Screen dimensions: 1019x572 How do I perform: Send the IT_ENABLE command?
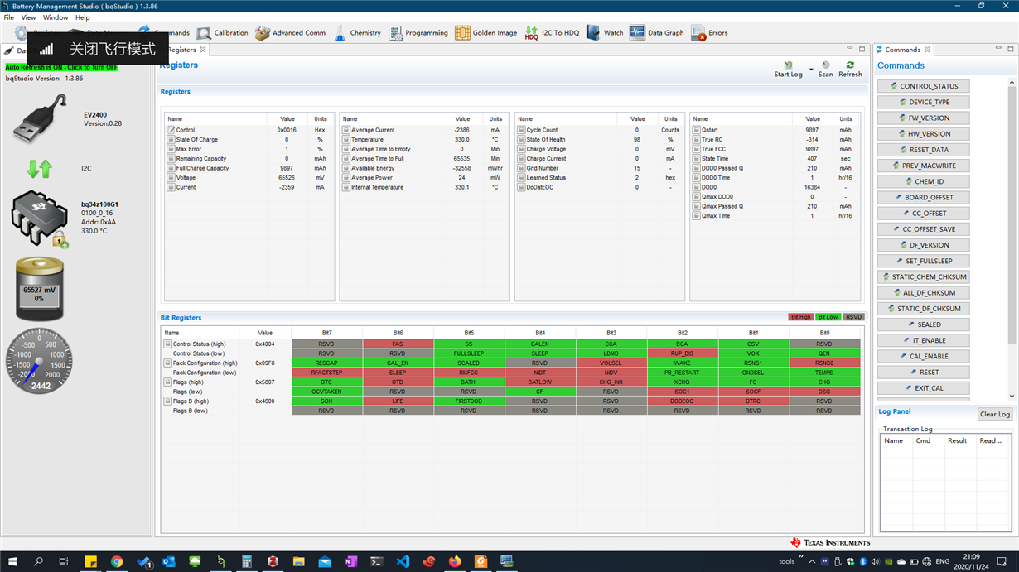pyautogui.click(x=924, y=340)
